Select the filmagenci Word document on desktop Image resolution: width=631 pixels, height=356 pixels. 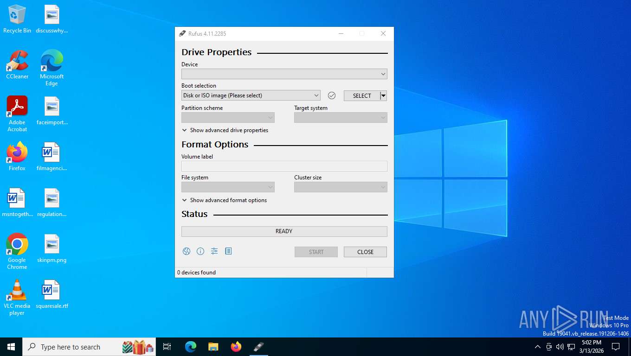52,157
